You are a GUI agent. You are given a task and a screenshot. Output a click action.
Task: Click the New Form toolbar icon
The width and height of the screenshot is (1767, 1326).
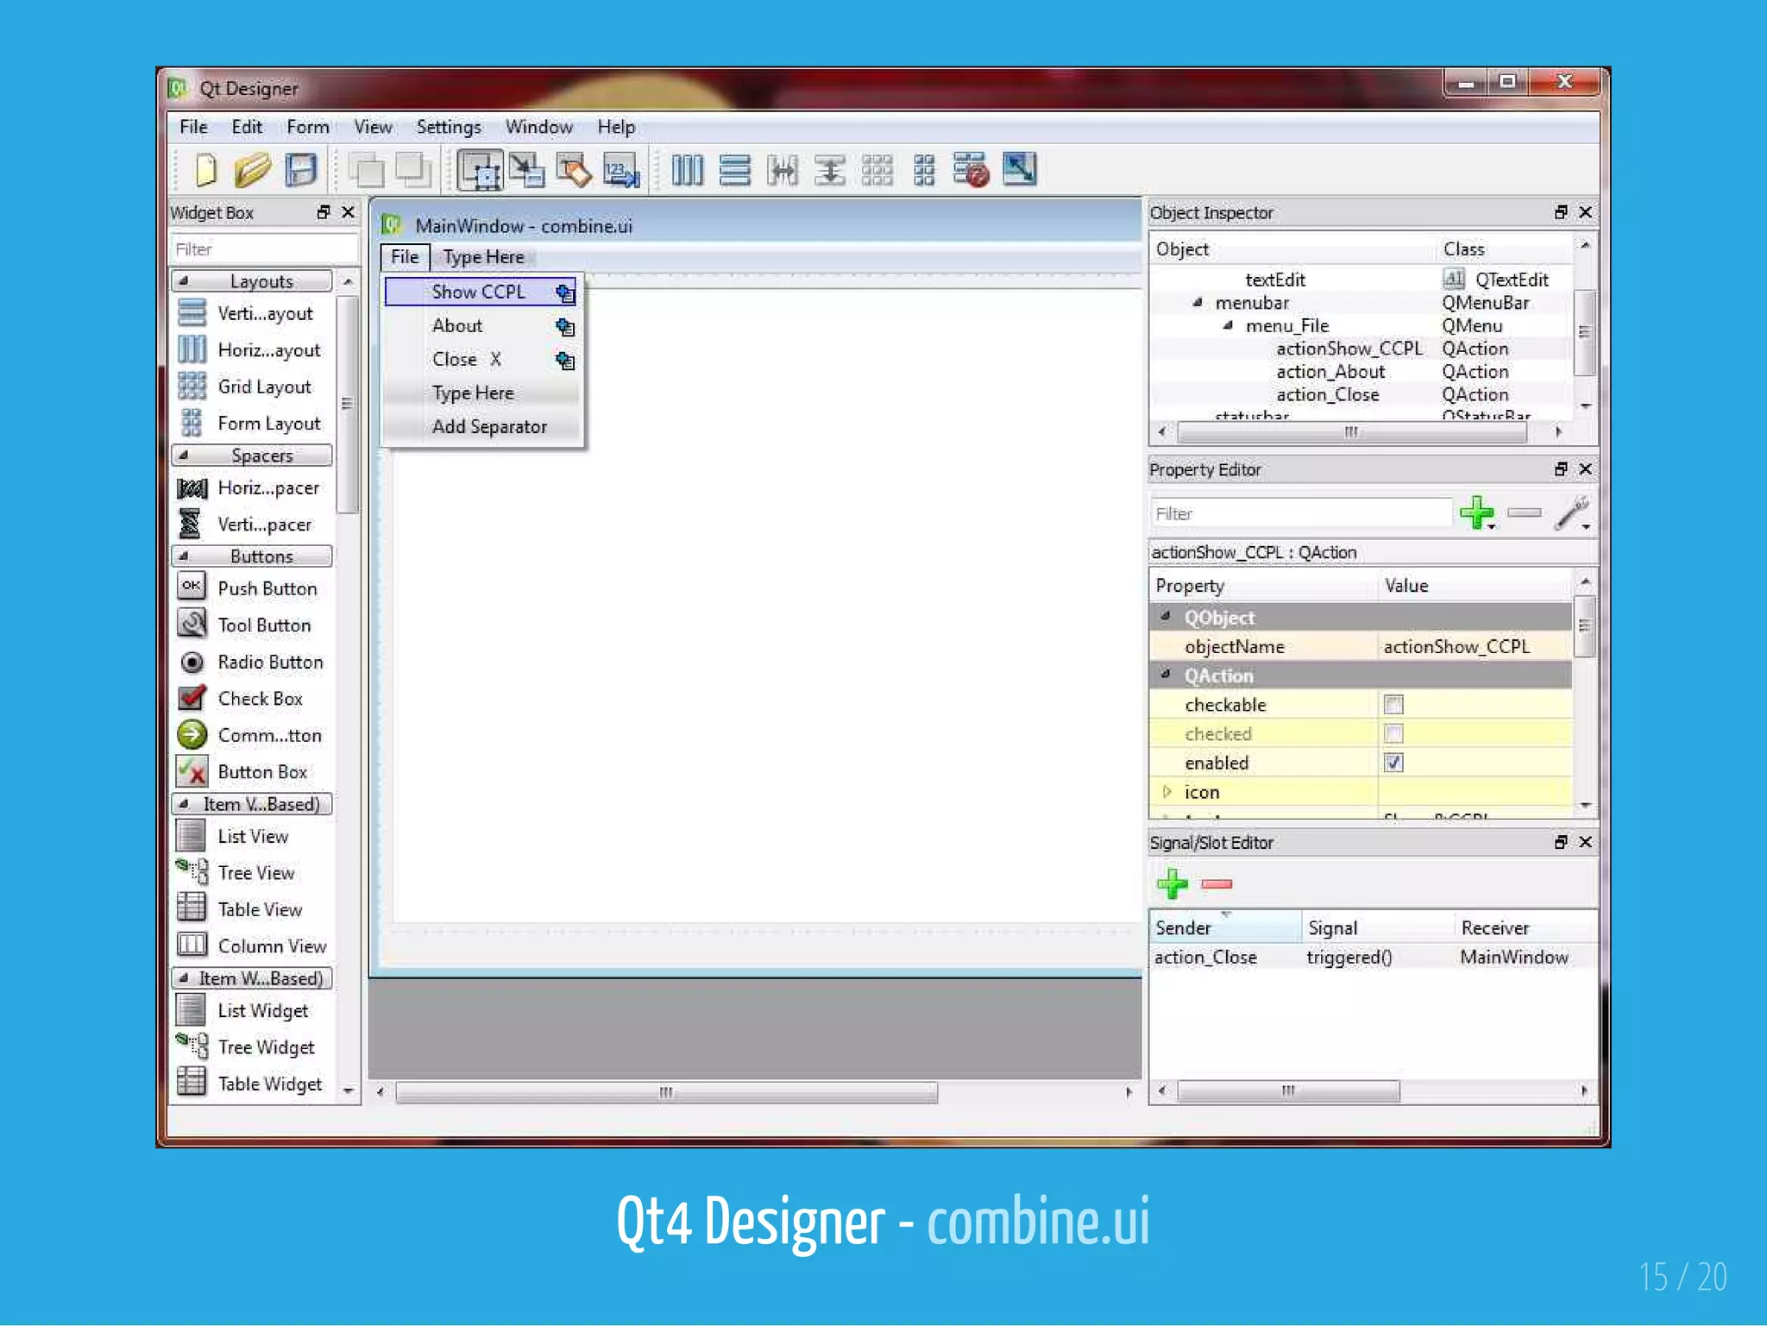(205, 170)
